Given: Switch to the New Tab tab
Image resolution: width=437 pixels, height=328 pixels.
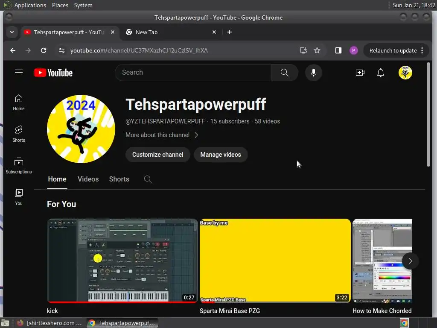Looking at the screenshot, I should [170, 32].
